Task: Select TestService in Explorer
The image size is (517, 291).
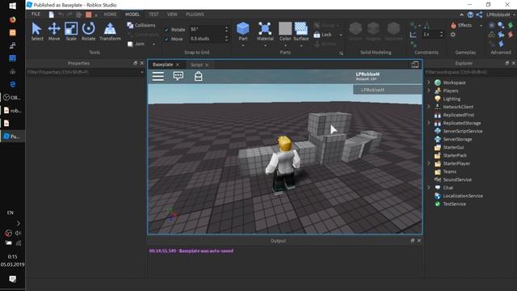Action: [454, 204]
